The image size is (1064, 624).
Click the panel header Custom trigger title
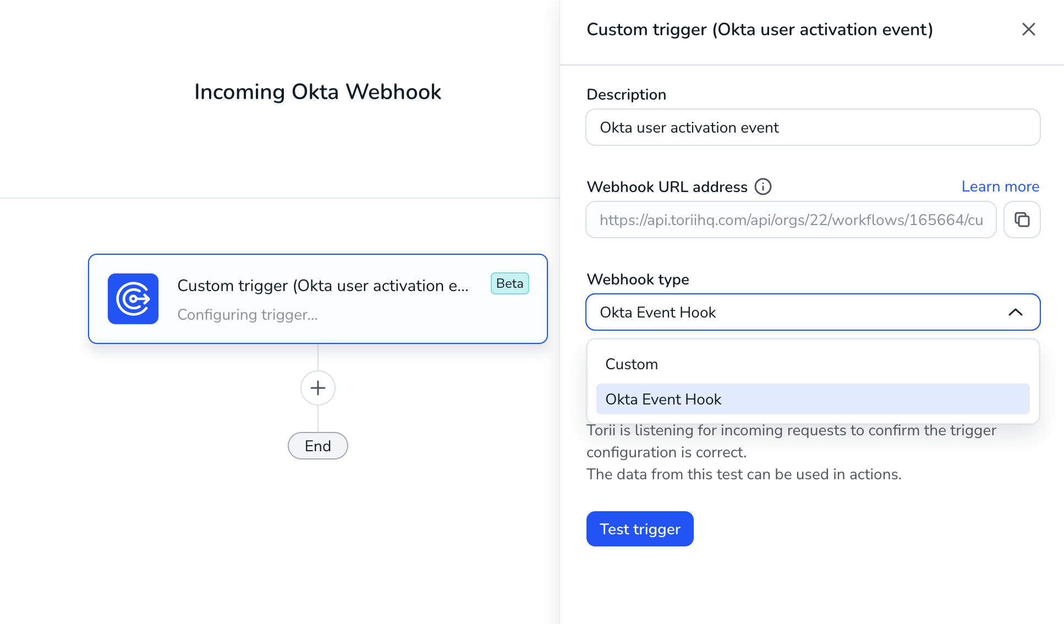coord(760,29)
